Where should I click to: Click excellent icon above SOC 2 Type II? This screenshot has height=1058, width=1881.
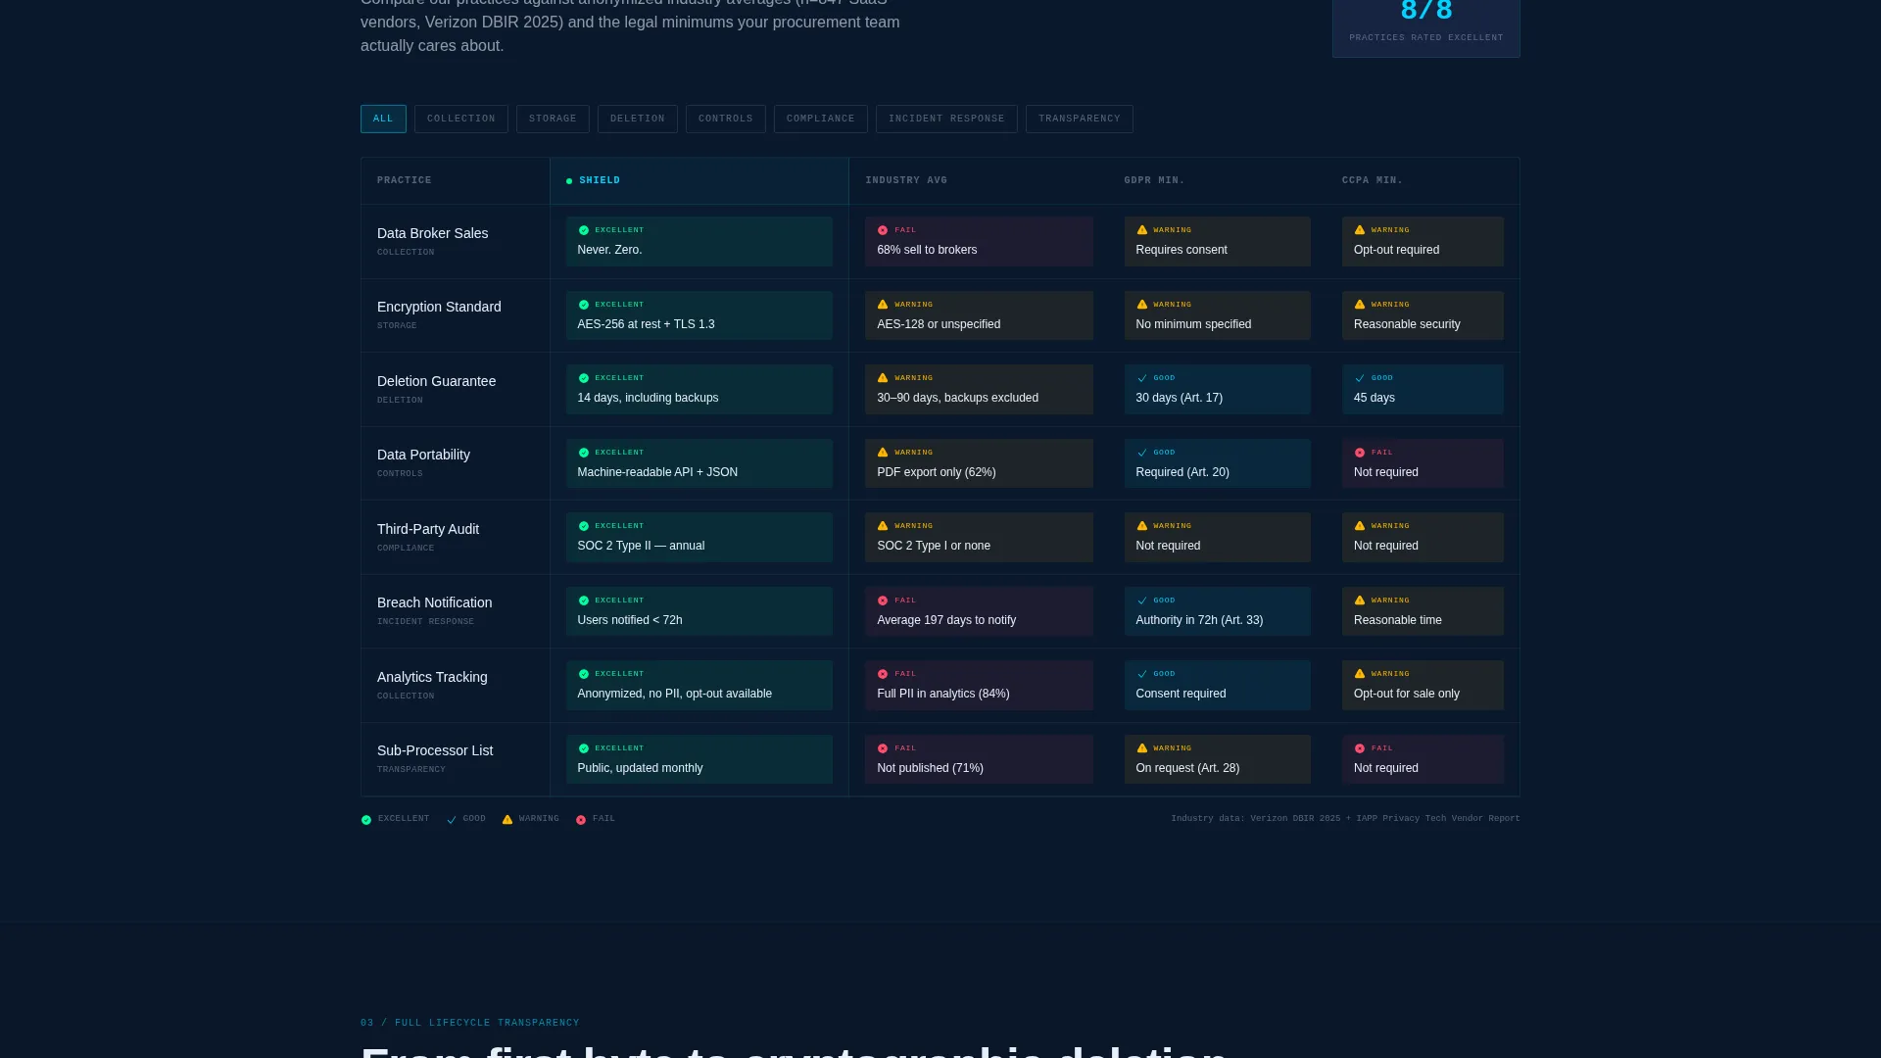pyautogui.click(x=584, y=526)
